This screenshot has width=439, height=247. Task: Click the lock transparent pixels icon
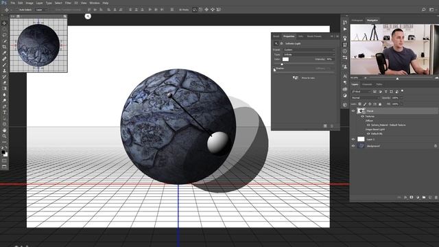pos(360,104)
